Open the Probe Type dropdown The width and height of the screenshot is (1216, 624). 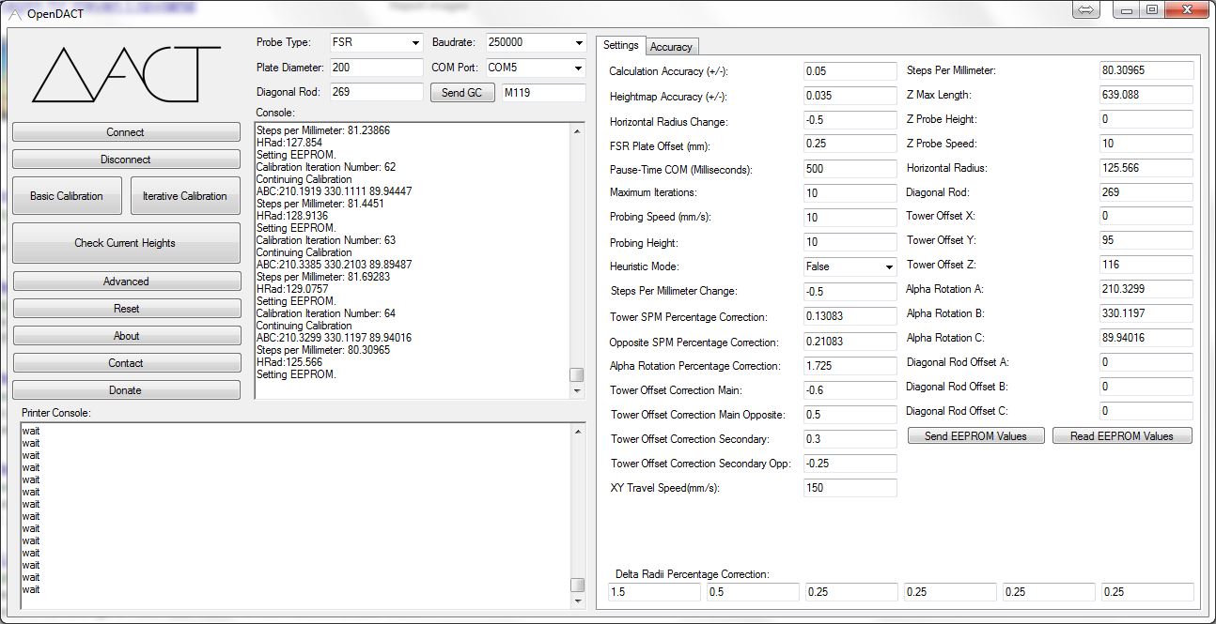[415, 43]
